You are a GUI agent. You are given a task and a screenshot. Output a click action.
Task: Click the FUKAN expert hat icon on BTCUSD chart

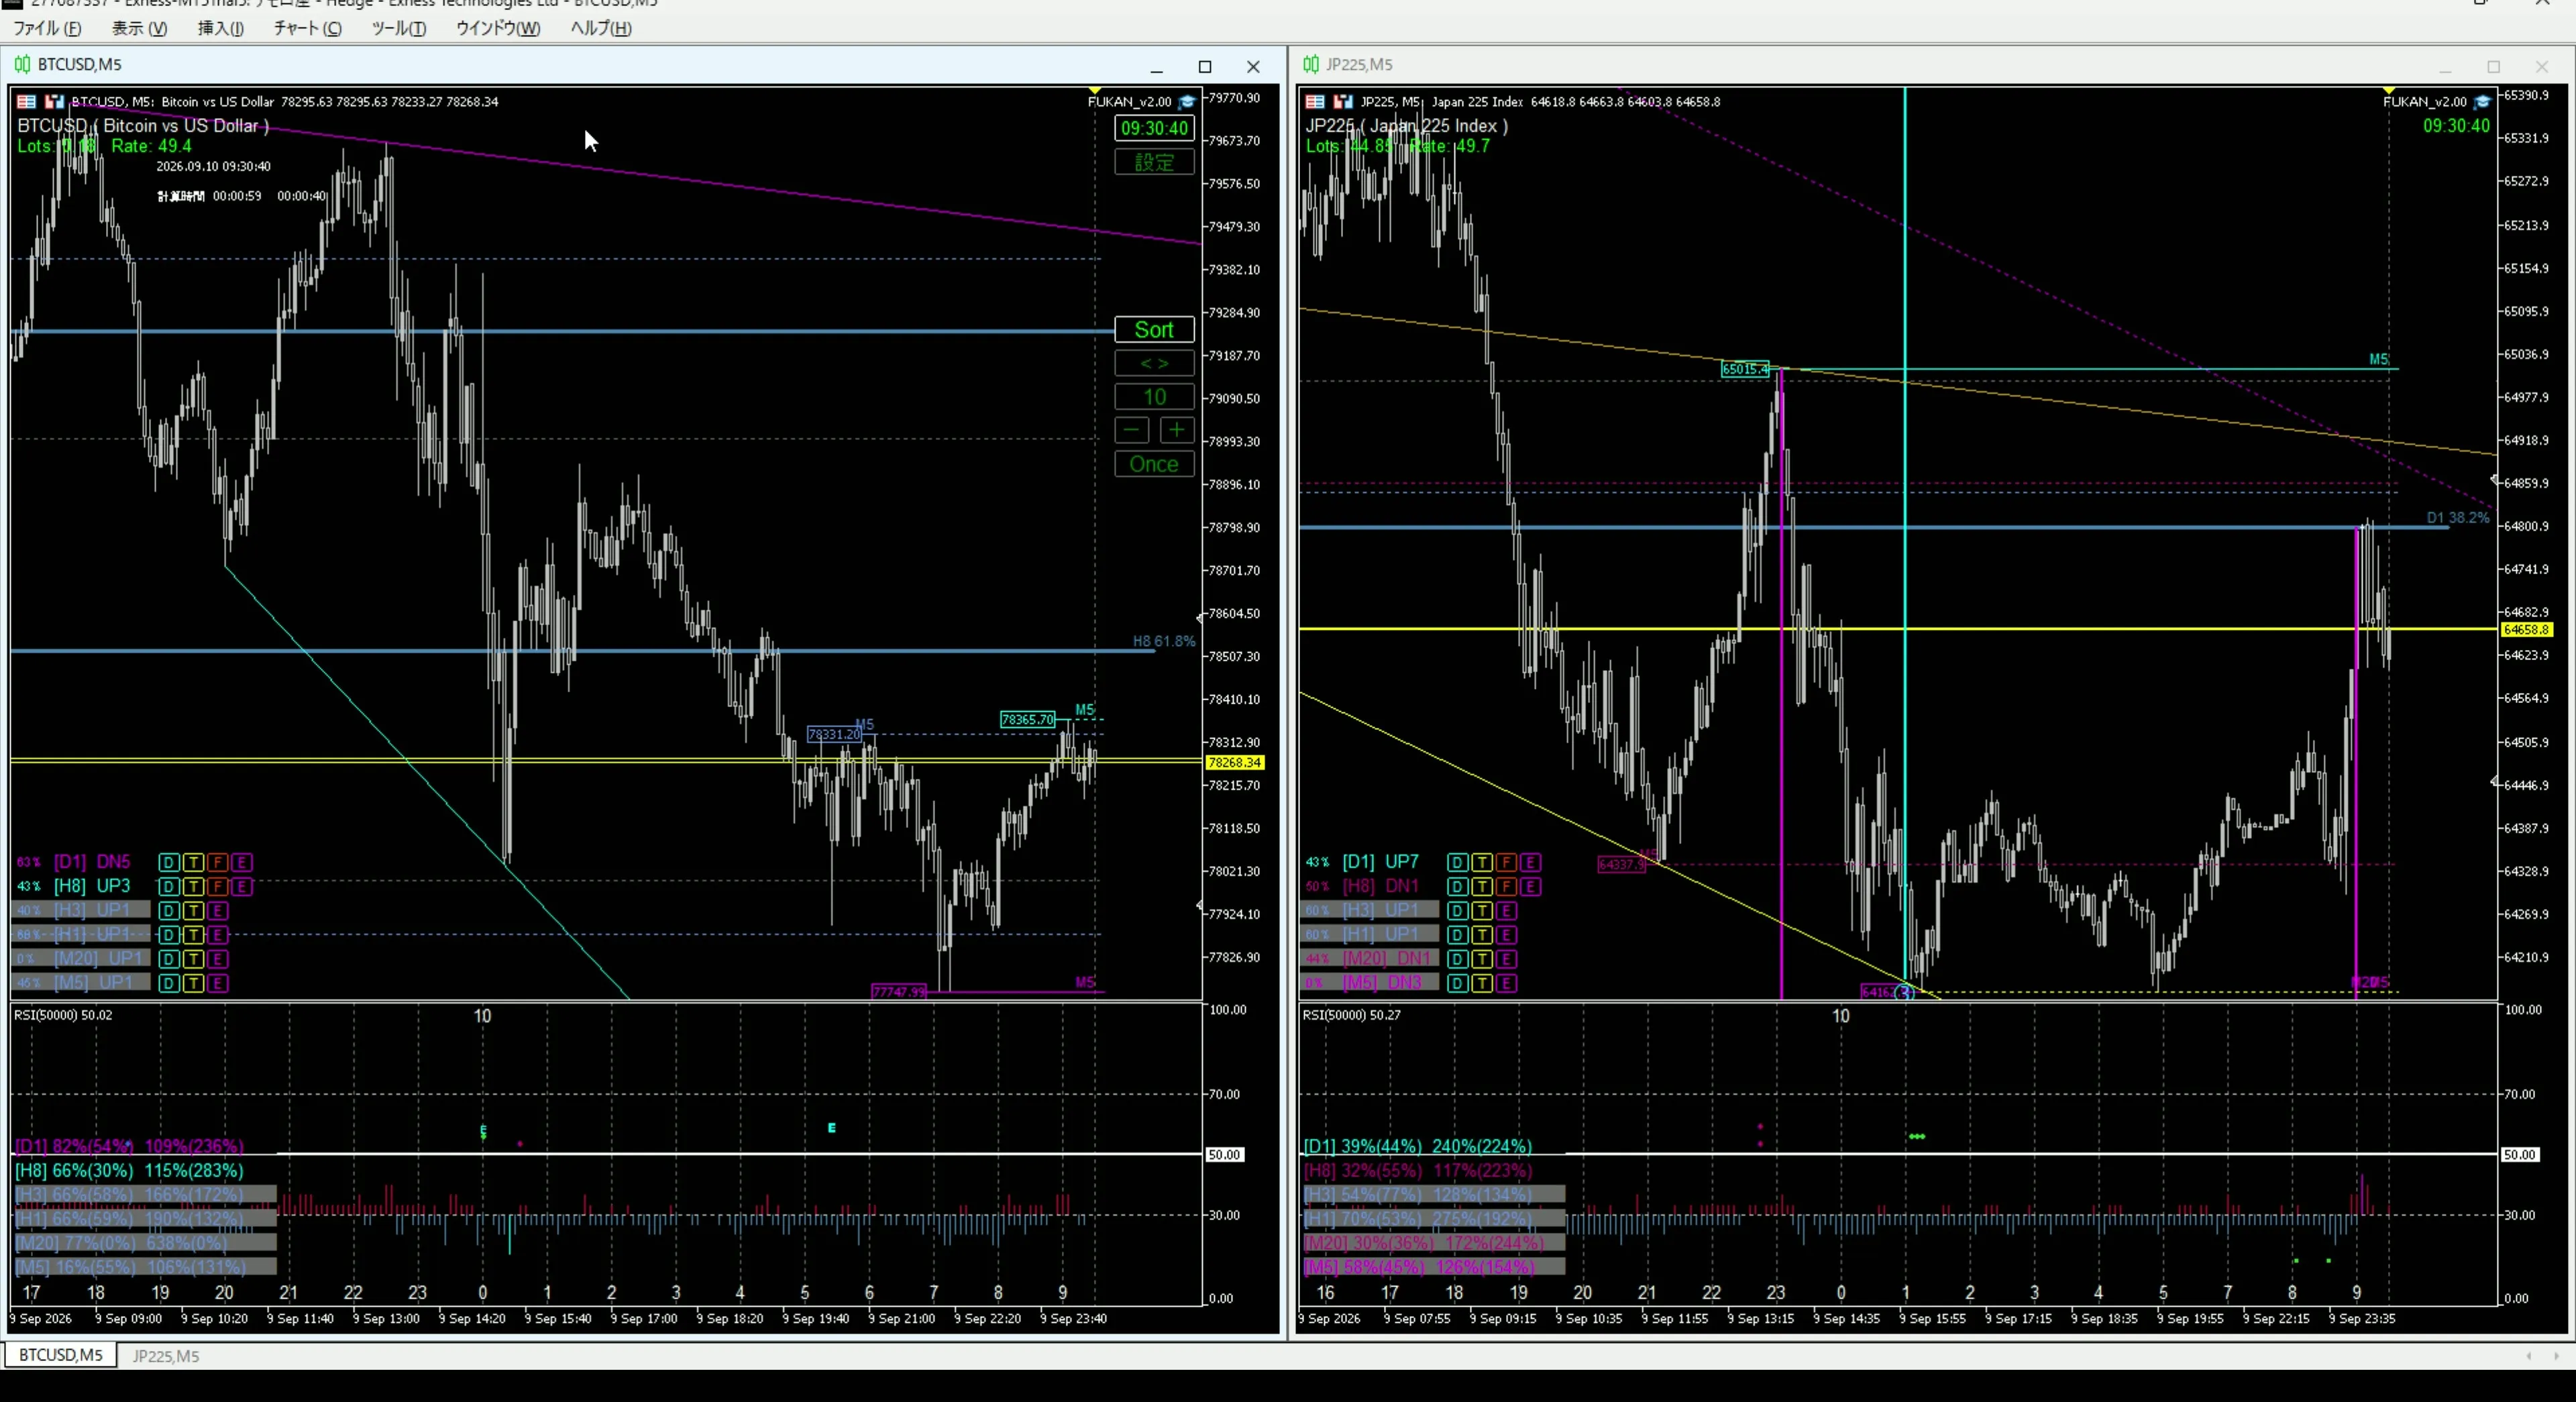click(1187, 101)
